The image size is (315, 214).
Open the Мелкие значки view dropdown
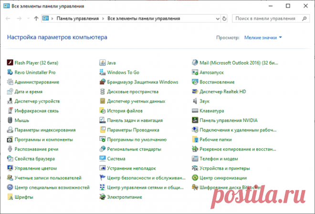263,38
